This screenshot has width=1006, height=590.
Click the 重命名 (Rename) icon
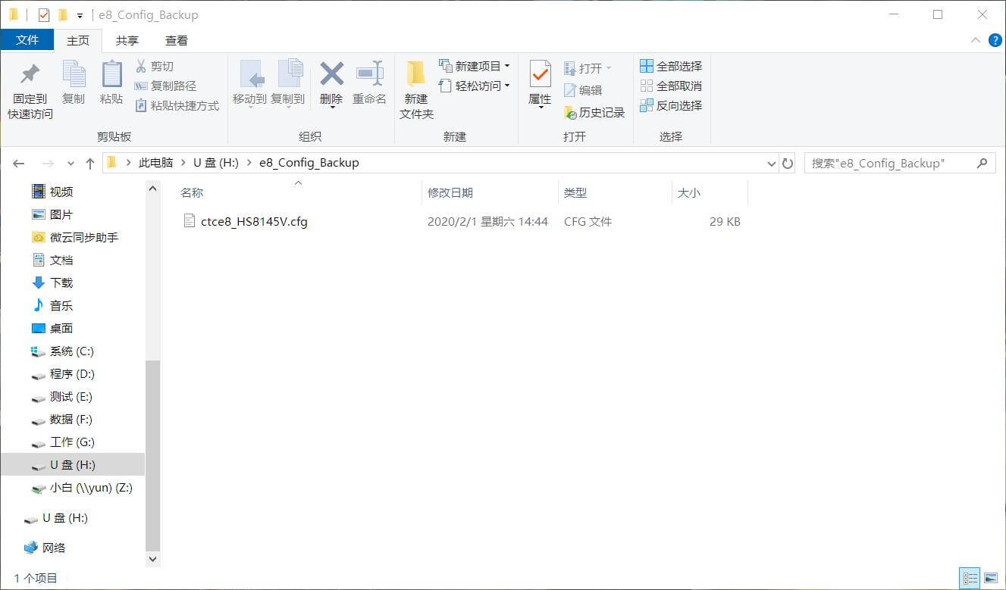pyautogui.click(x=369, y=83)
